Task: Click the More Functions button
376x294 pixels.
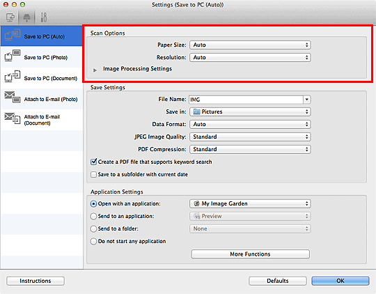Action: [251, 254]
